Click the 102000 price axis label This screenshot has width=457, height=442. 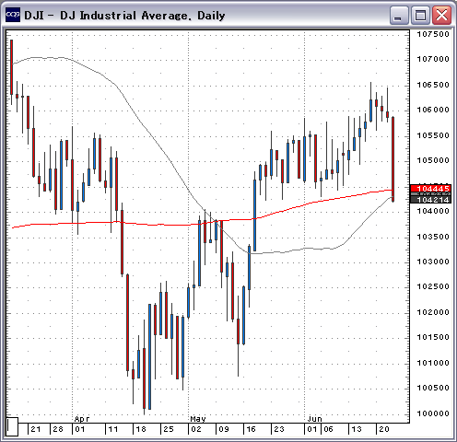pos(433,312)
